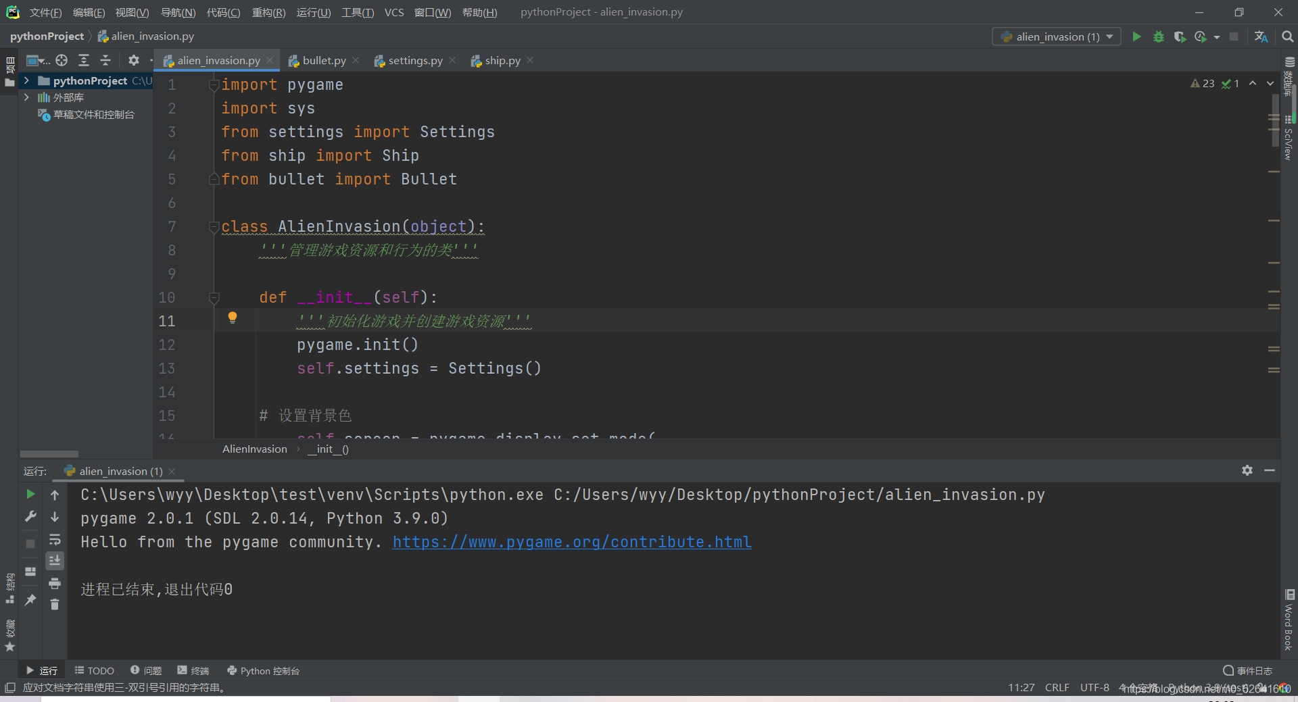Open run configuration wrench icon
This screenshot has width=1298, height=702.
pyautogui.click(x=30, y=517)
